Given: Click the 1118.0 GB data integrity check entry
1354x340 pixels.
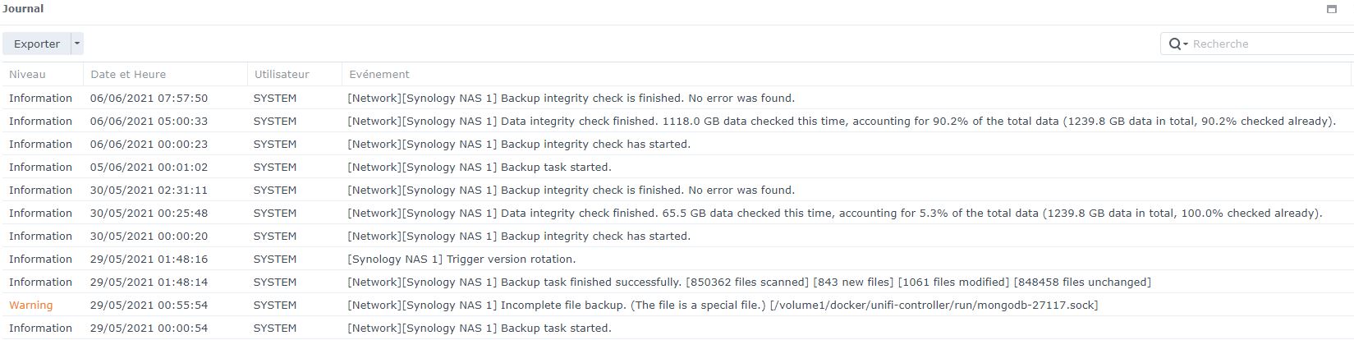Looking at the screenshot, I should 842,121.
